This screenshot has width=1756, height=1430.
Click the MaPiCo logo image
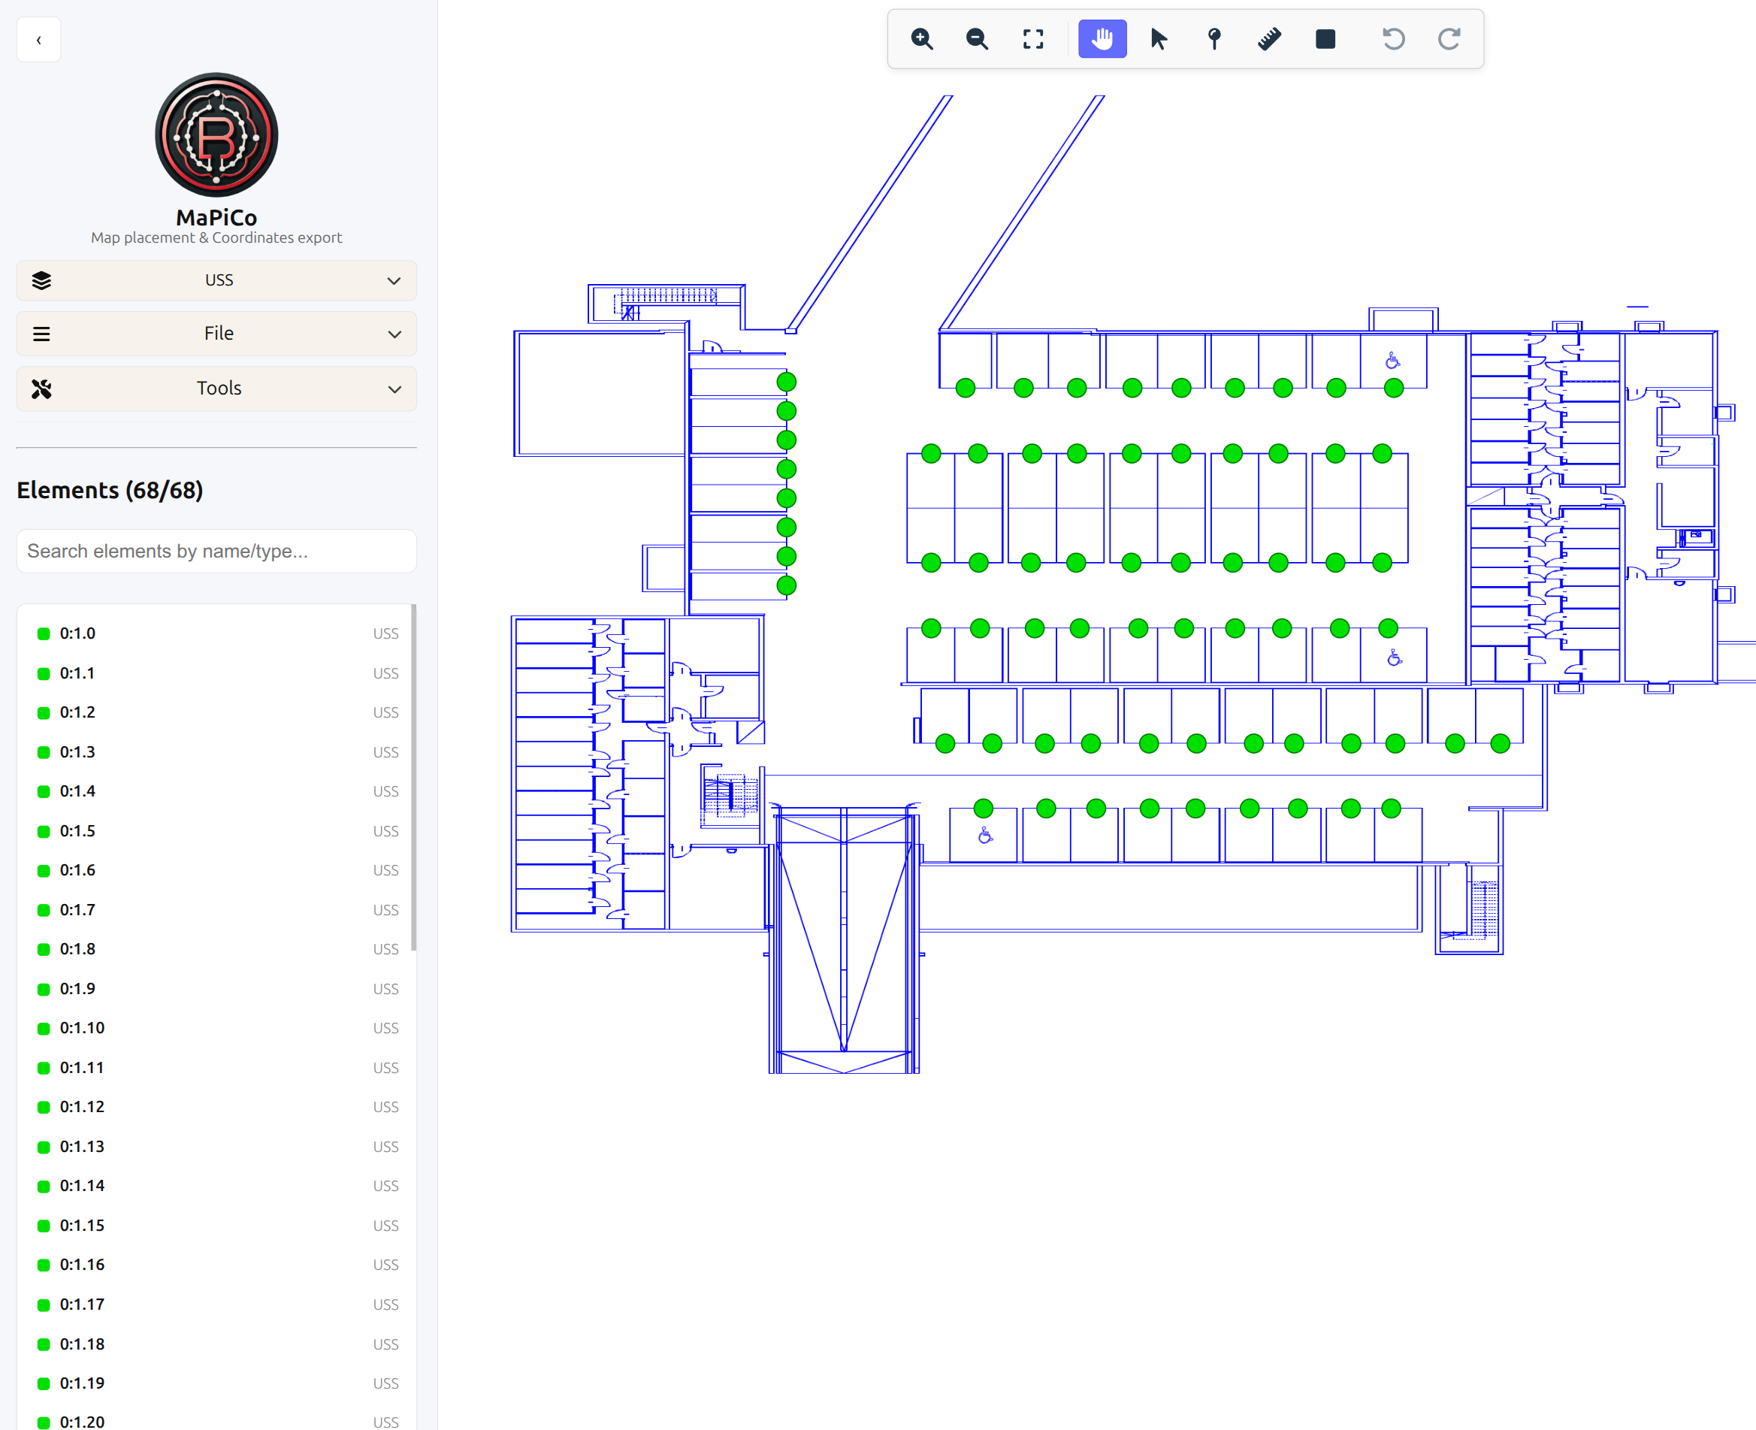coord(216,135)
